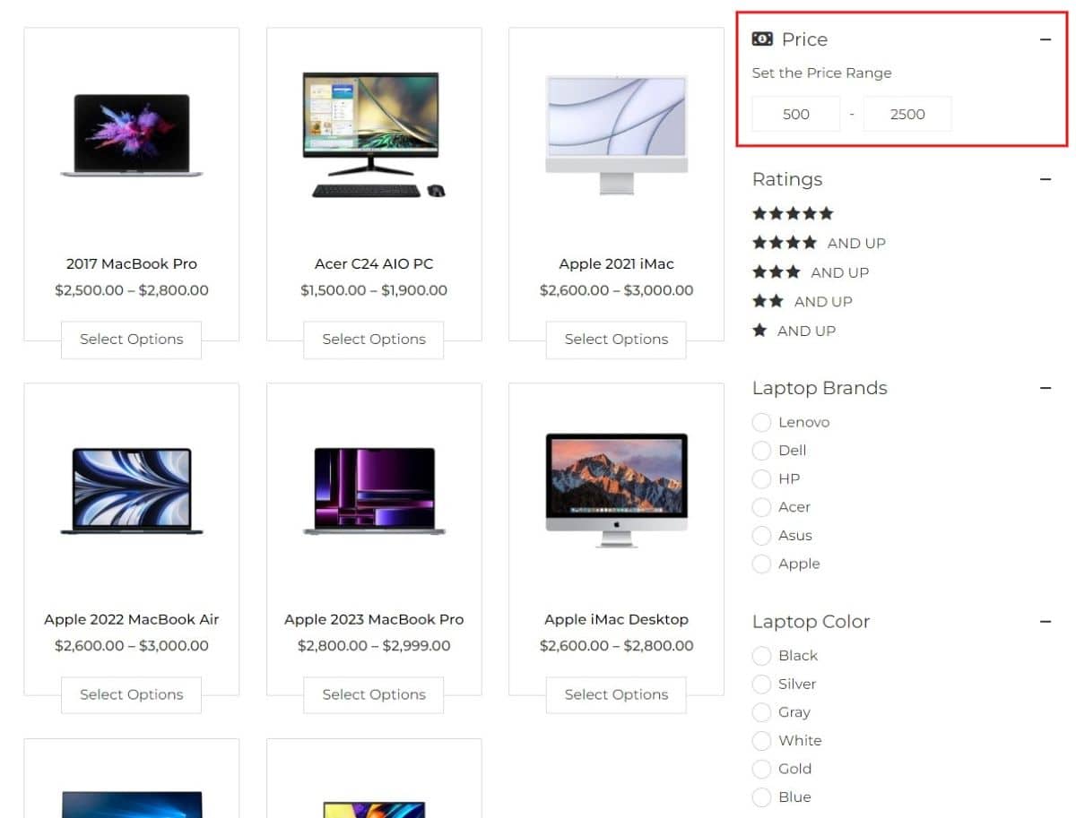
Task: Open the Apple 2022 MacBook Air title
Action: [x=132, y=619]
